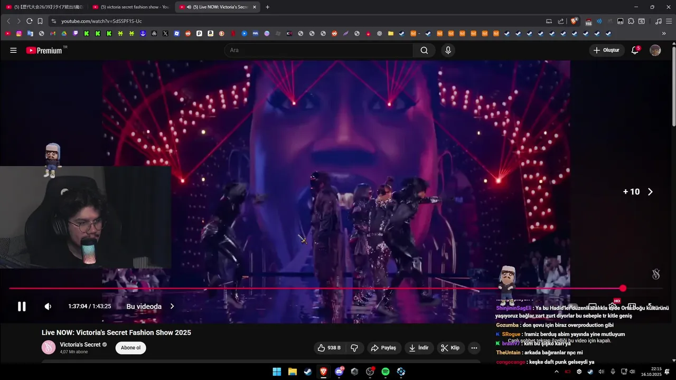Dislike the video
Viewport: 676px width, 380px height.
[x=354, y=348]
